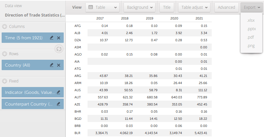Image resolution: width=264 pixels, height=137 pixels.
Task: Export the table as .xlsx
Action: (251, 20)
